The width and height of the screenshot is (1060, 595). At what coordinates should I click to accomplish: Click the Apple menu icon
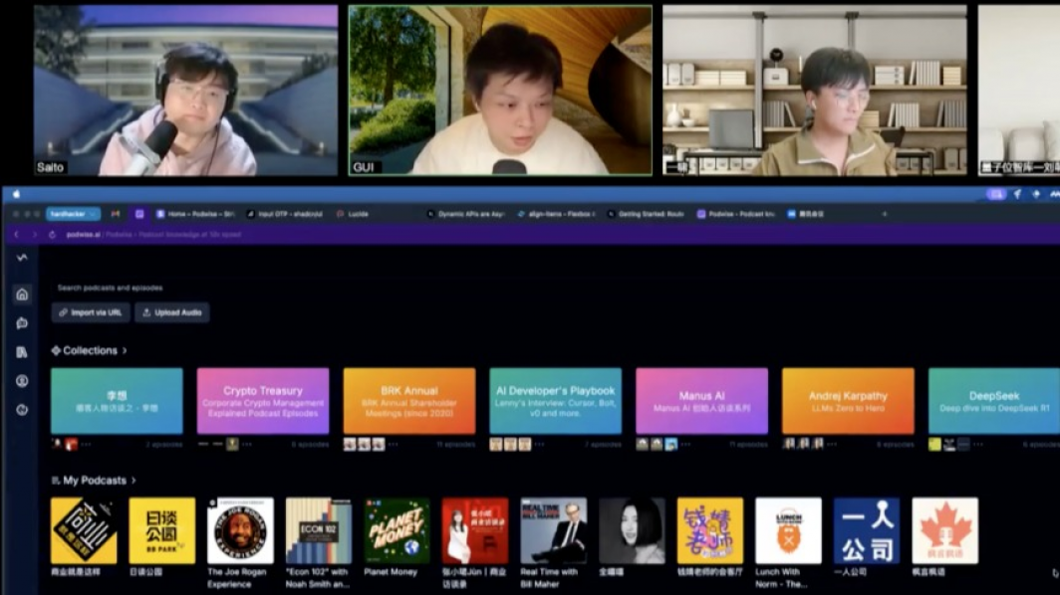click(x=16, y=195)
